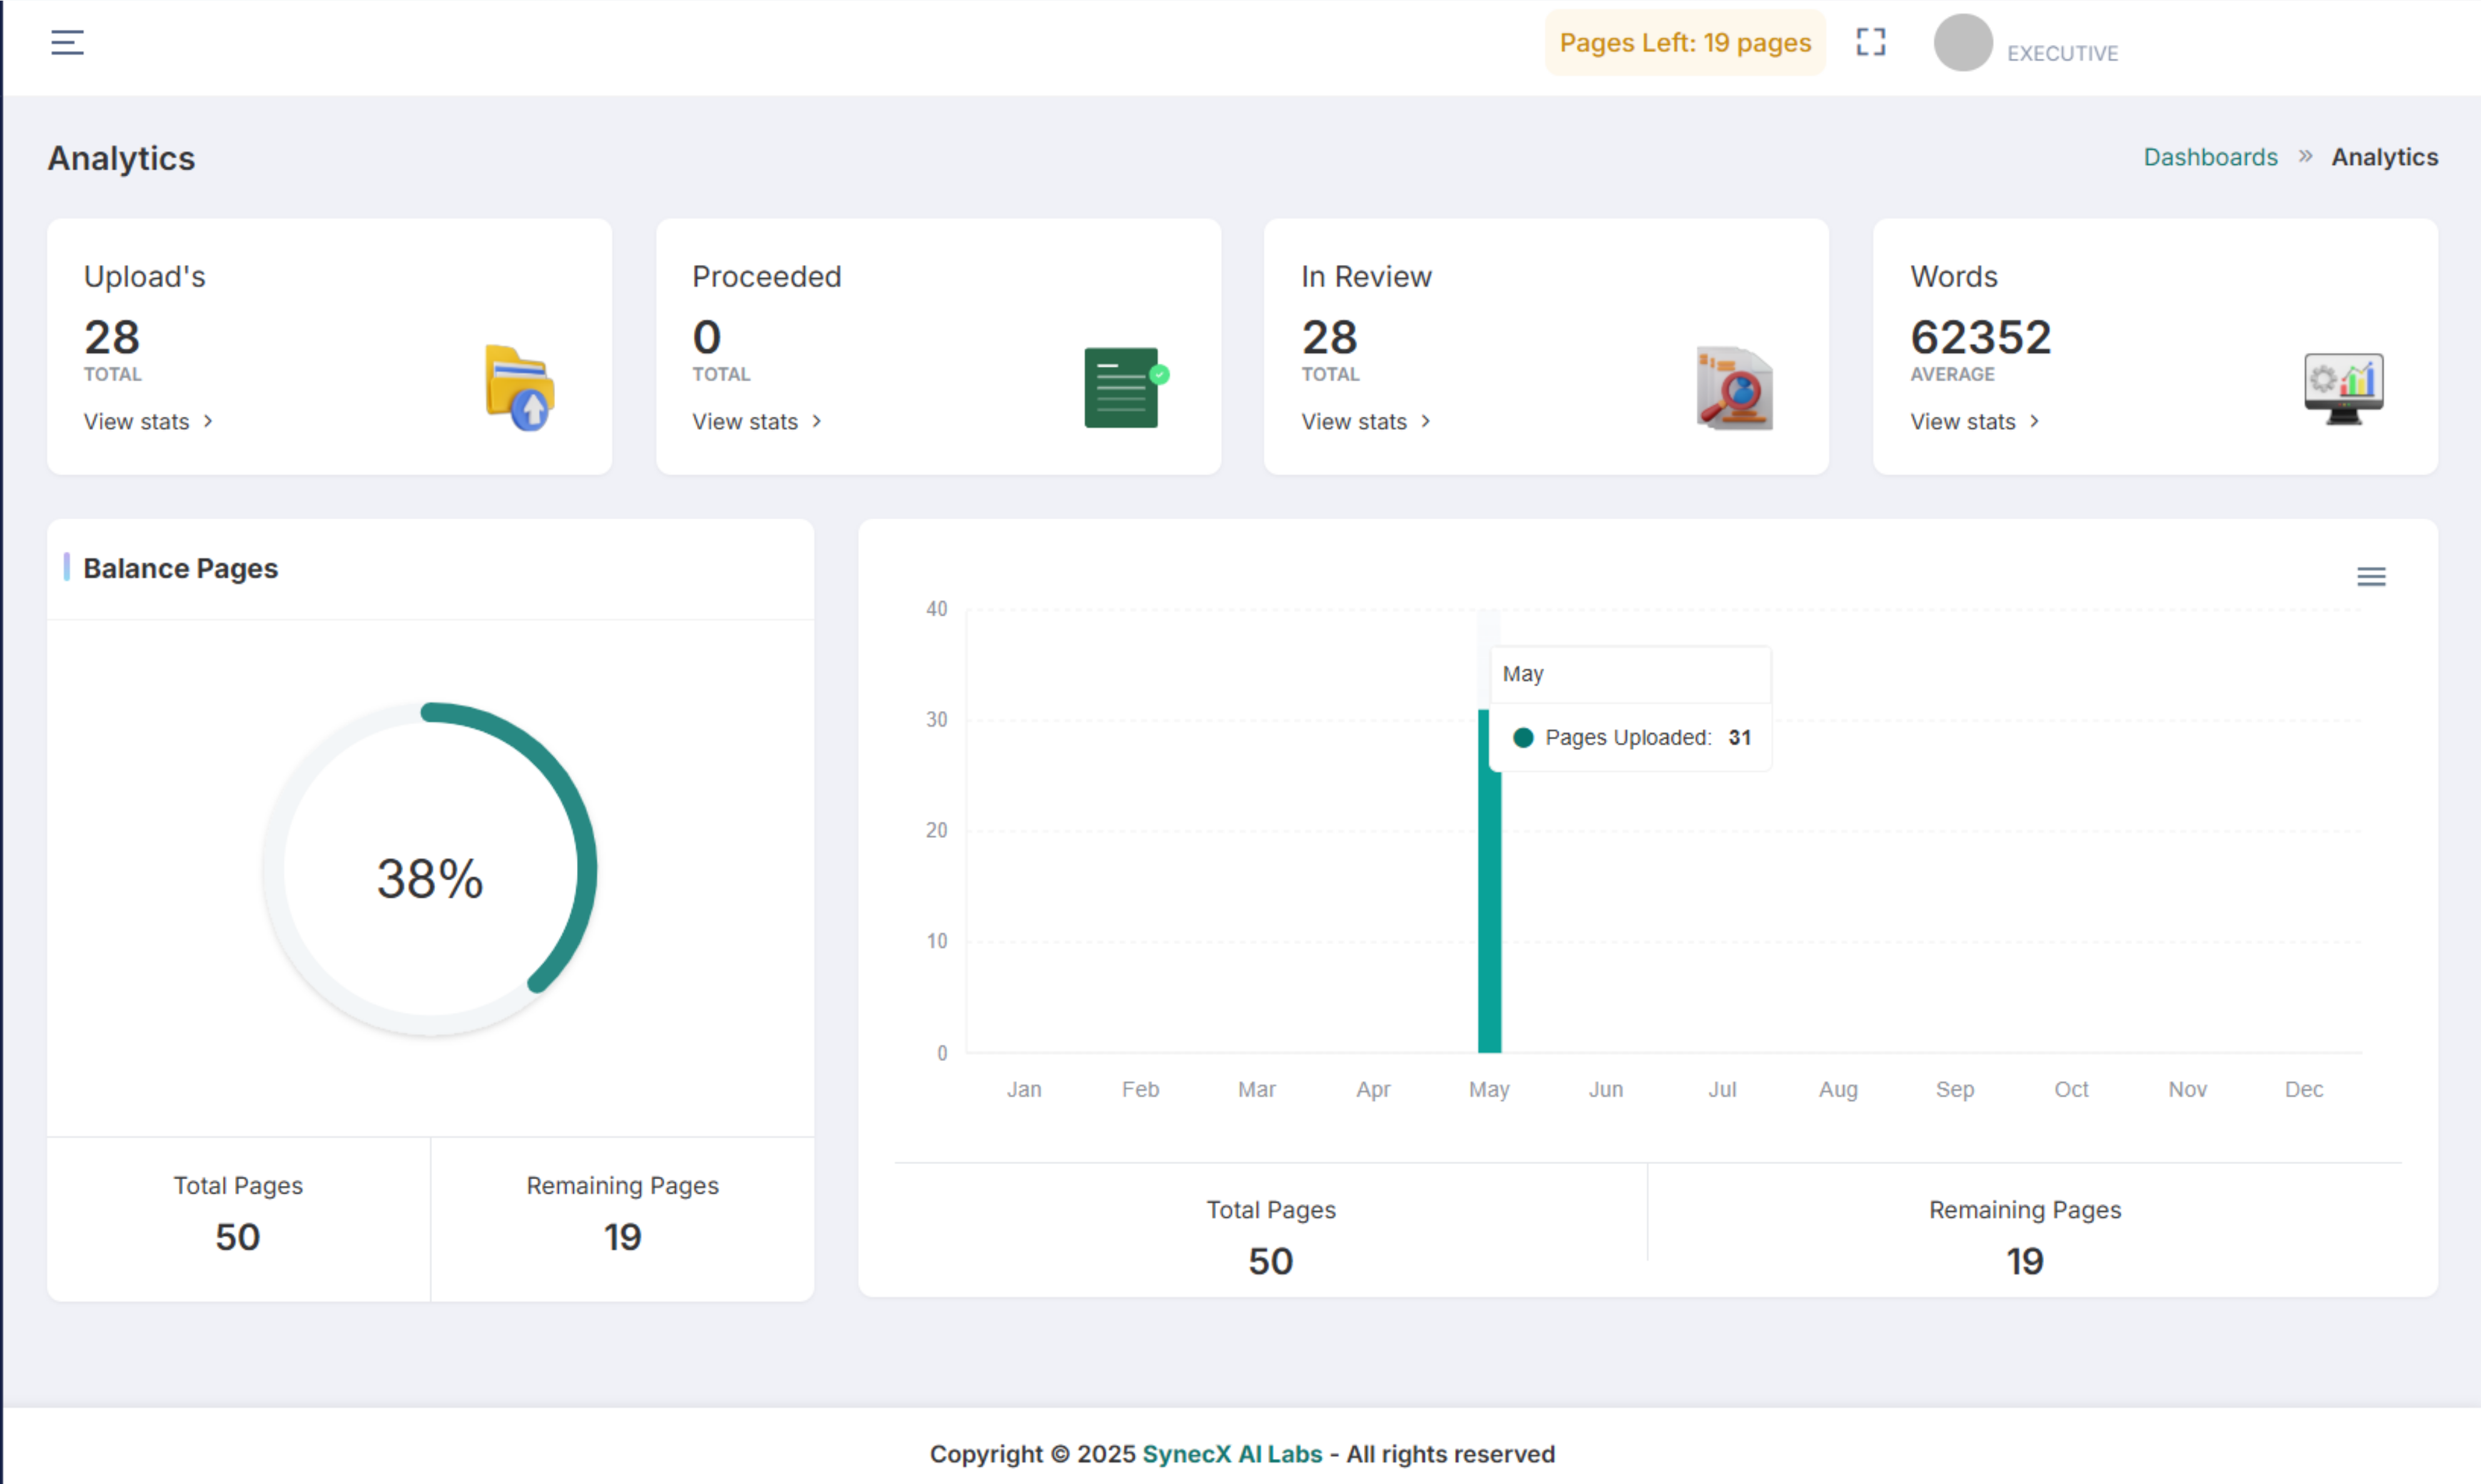
Task: Click the Upload's folder upload icon
Action: point(519,388)
